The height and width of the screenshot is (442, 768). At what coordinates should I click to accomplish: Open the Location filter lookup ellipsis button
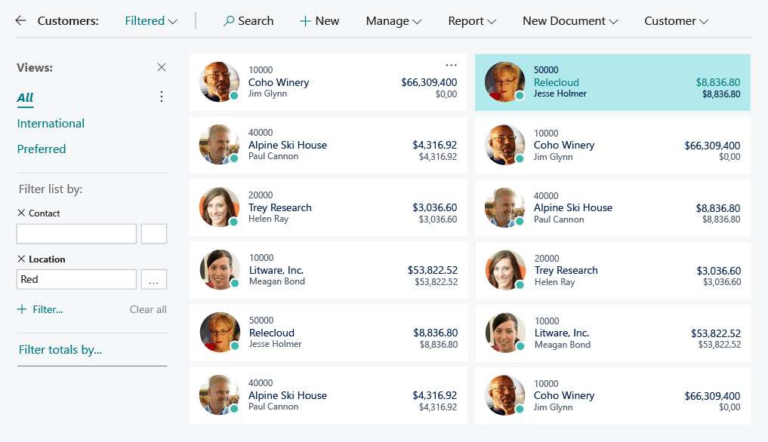coord(153,279)
